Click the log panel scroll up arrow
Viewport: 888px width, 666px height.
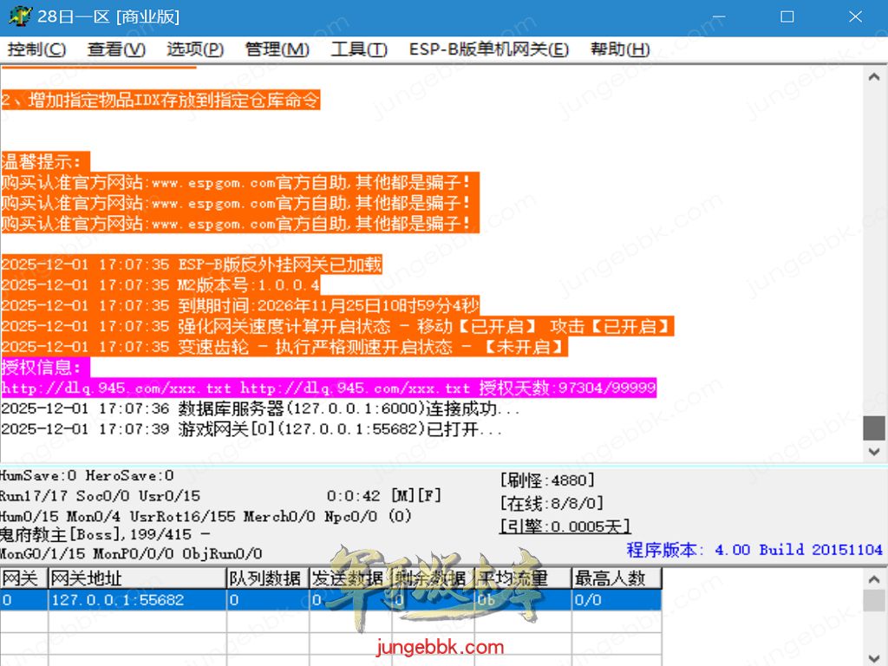click(874, 77)
